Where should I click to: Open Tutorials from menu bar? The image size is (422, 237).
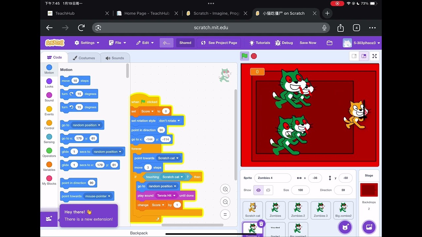coord(260,43)
